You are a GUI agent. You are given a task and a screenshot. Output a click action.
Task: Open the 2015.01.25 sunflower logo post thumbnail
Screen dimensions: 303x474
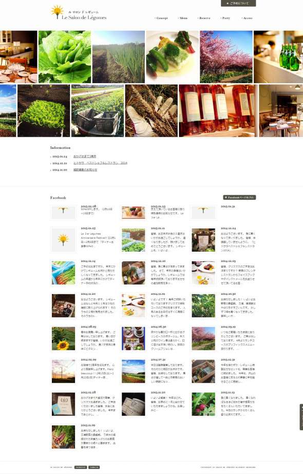[x=63, y=240]
